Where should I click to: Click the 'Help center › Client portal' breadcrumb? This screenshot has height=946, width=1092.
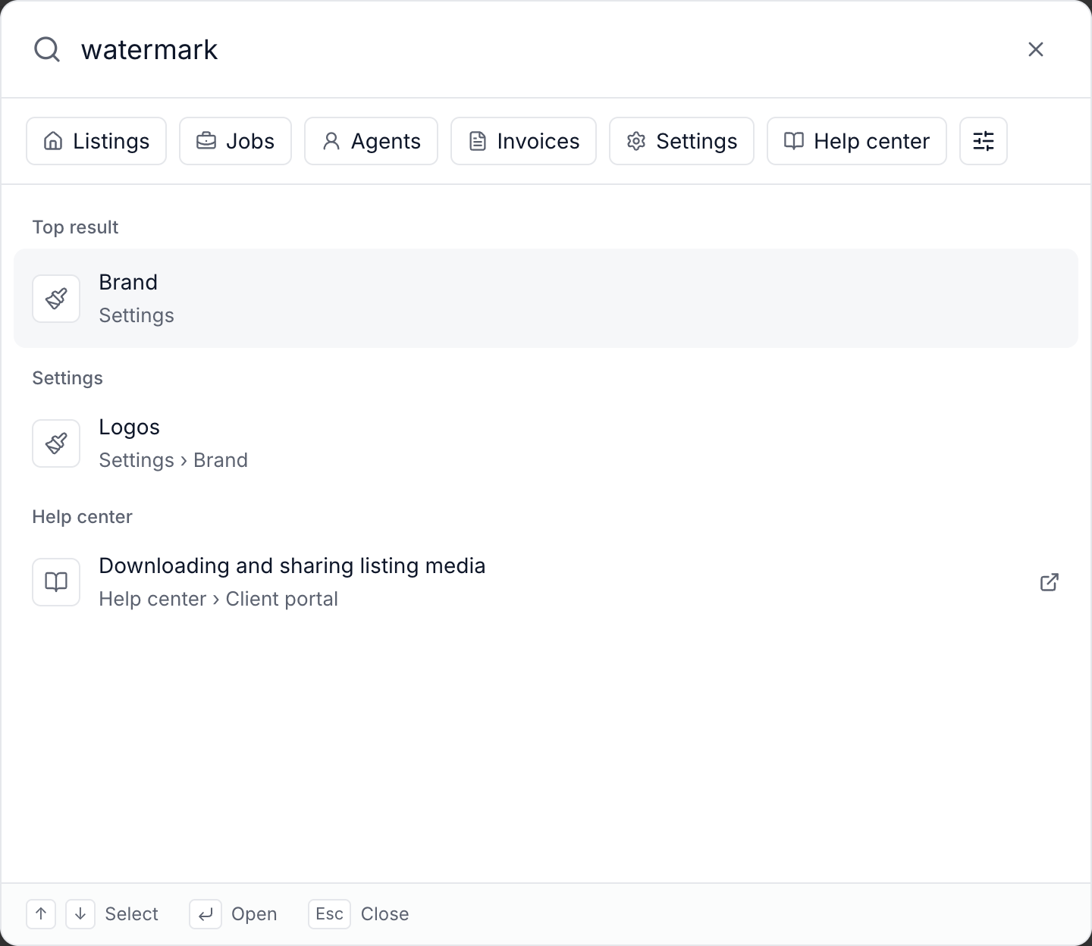click(x=218, y=599)
